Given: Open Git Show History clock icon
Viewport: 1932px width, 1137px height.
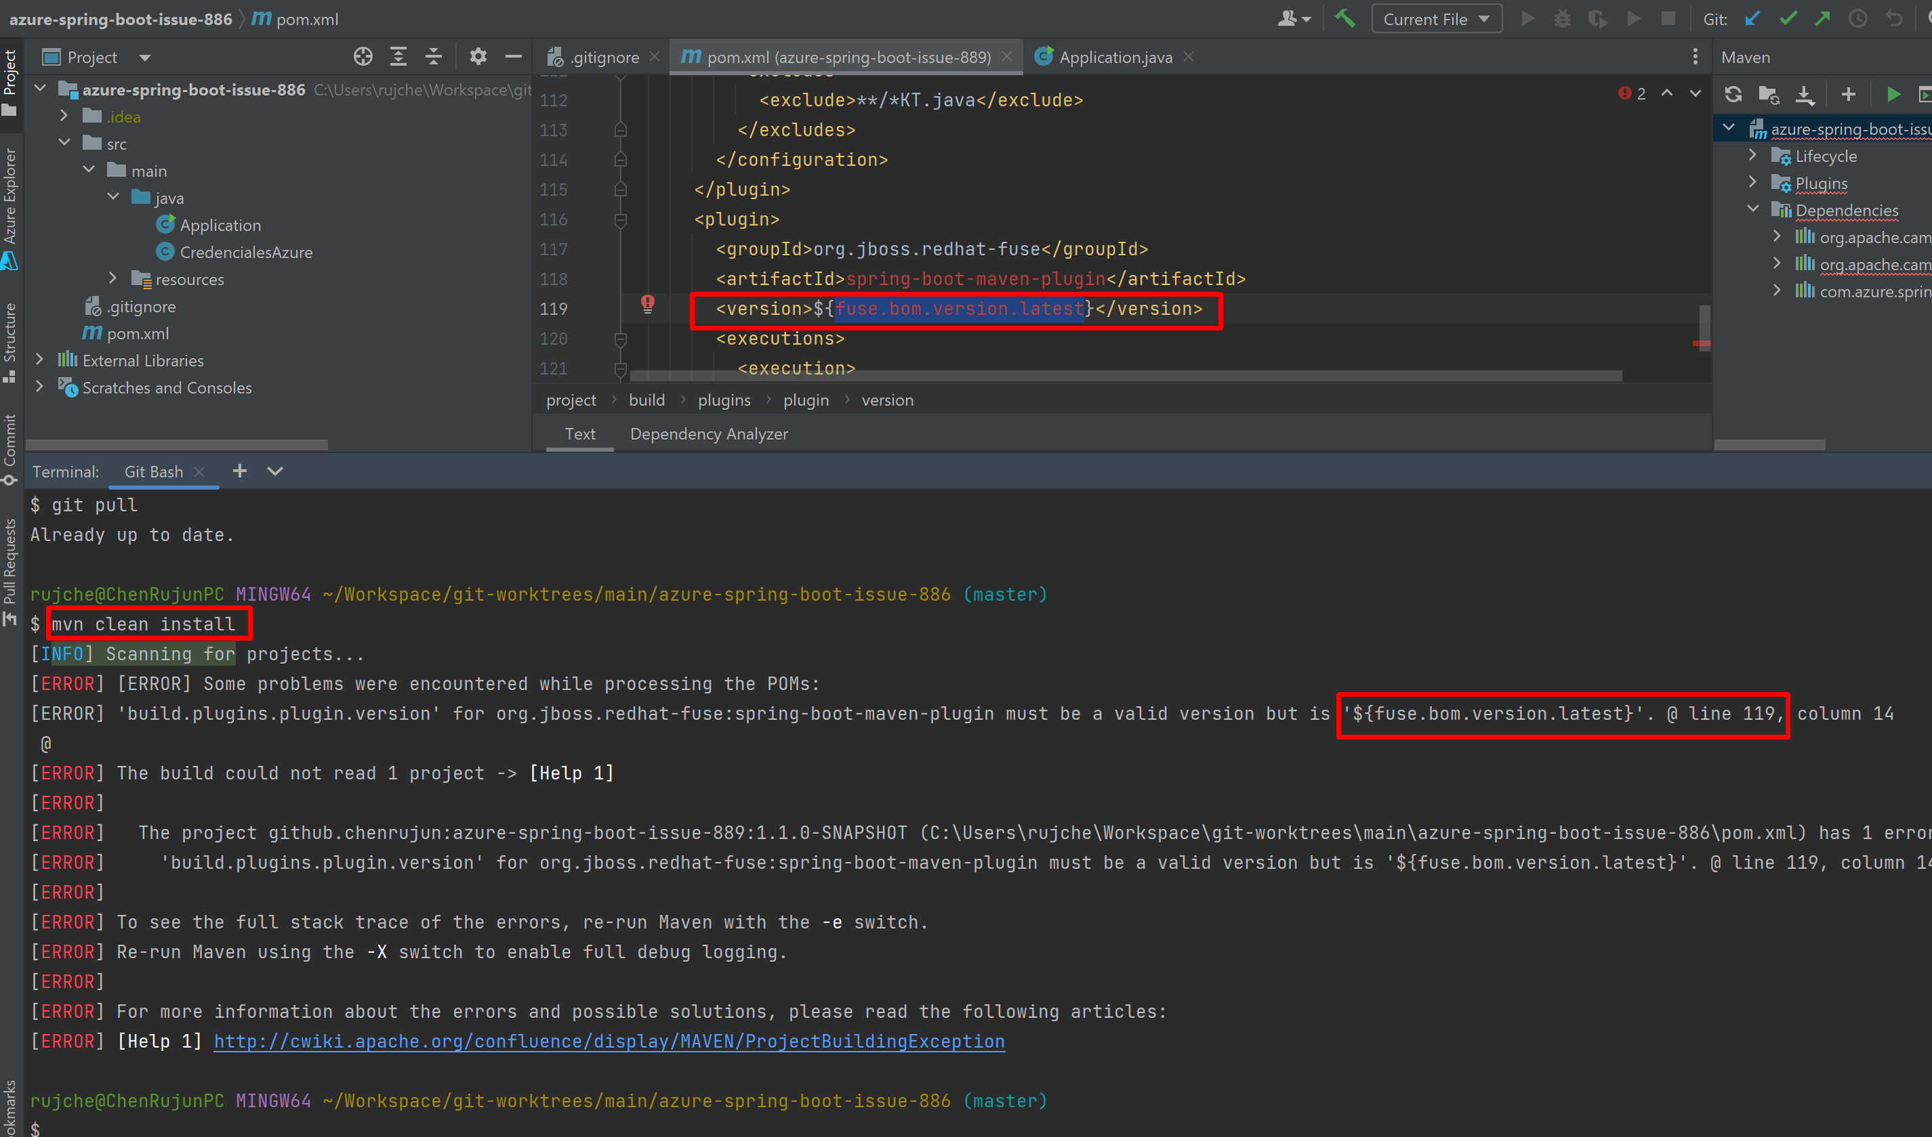Looking at the screenshot, I should [x=1857, y=18].
